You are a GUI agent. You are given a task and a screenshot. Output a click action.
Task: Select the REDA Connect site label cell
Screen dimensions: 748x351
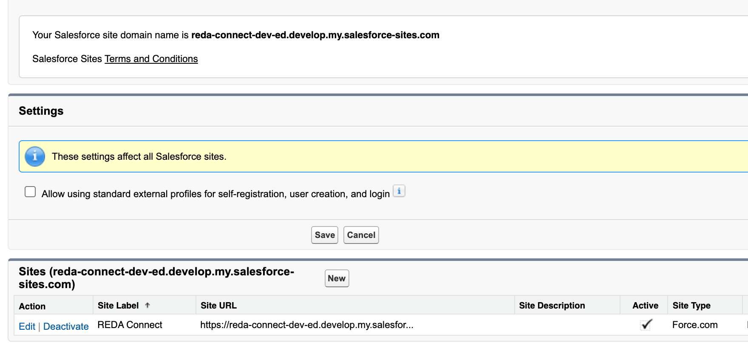(x=130, y=325)
